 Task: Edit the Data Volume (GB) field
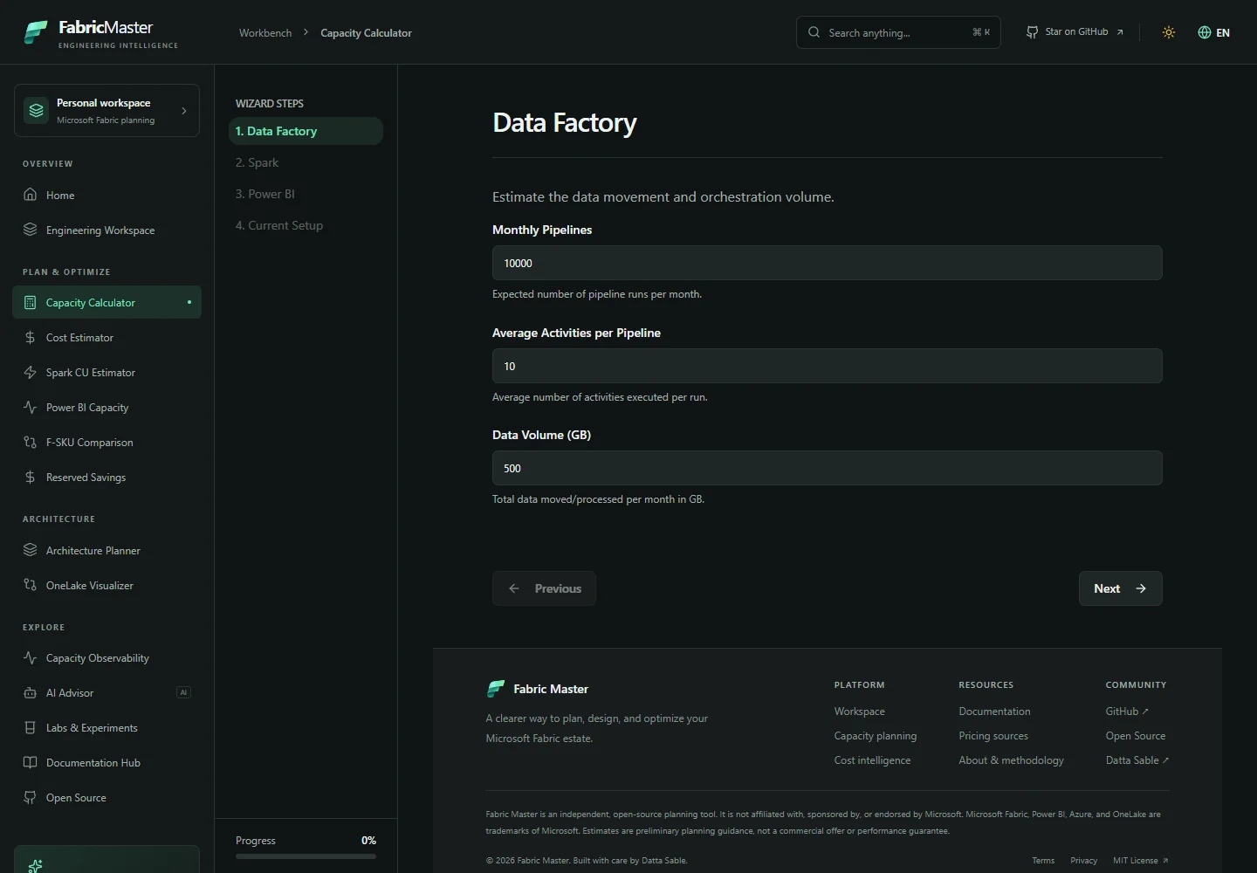tap(827, 468)
